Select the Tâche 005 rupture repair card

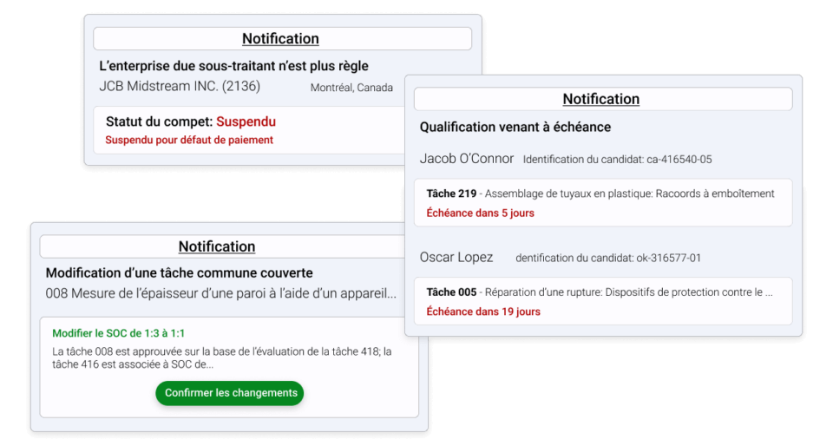[603, 301]
